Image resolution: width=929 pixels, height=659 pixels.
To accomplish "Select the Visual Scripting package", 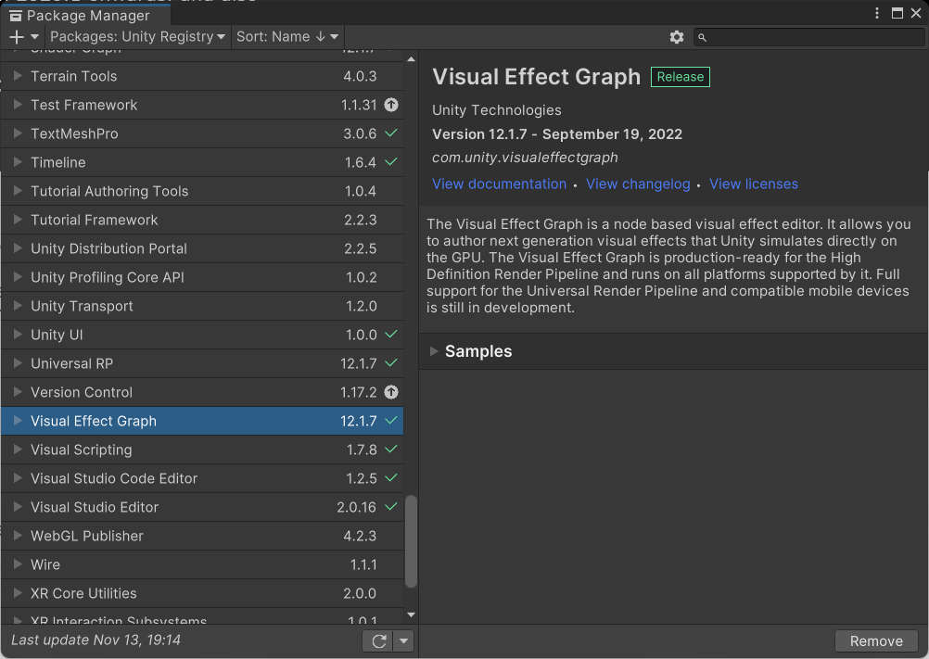I will (x=202, y=450).
